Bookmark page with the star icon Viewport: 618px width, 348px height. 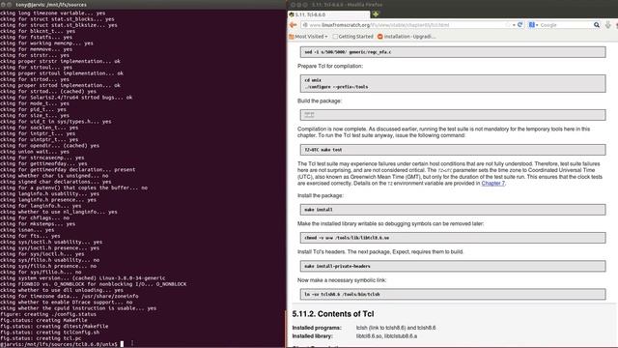click(508, 25)
